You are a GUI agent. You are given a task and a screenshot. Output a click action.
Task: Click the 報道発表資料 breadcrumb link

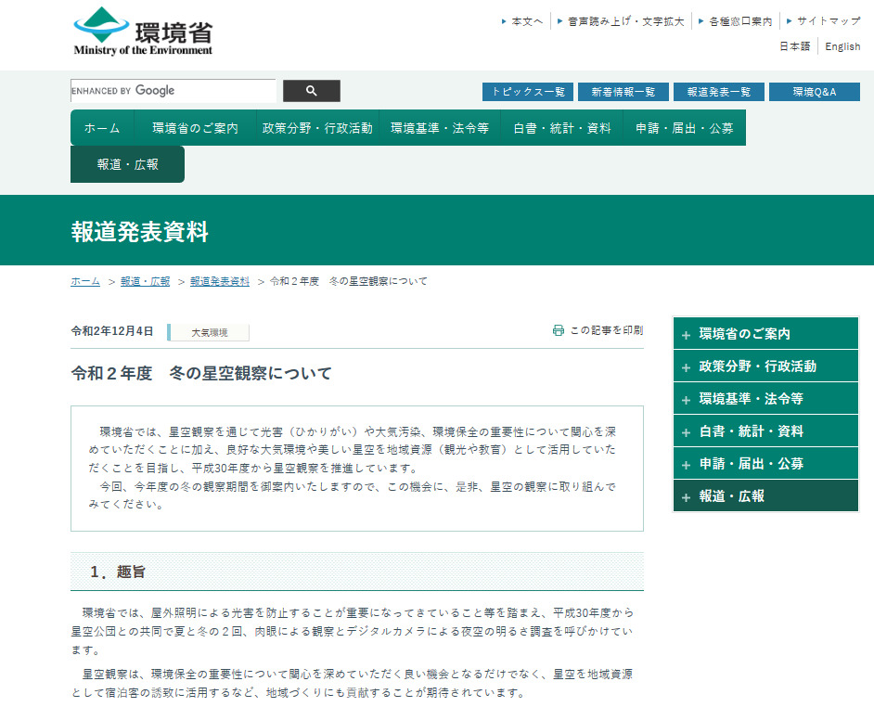coord(220,281)
